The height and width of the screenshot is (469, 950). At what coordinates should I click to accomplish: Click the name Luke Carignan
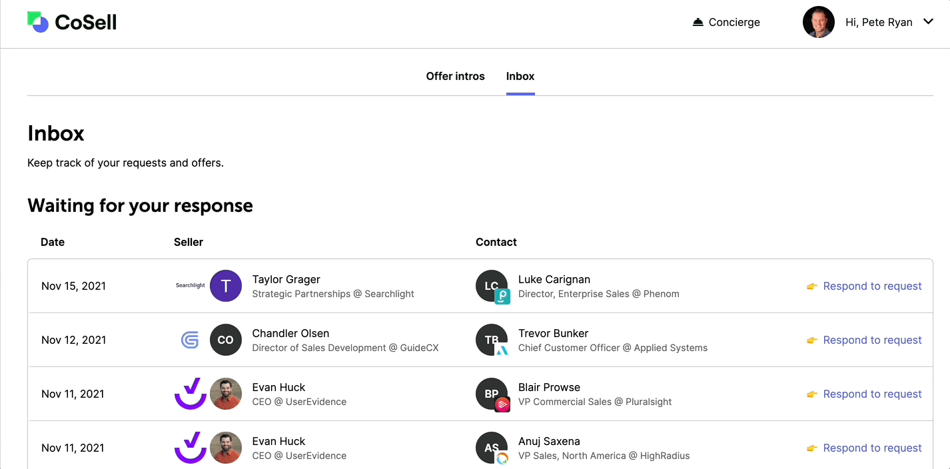[x=554, y=279]
